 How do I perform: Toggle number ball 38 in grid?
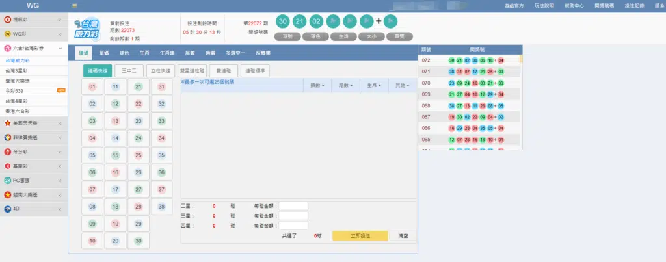161,206
